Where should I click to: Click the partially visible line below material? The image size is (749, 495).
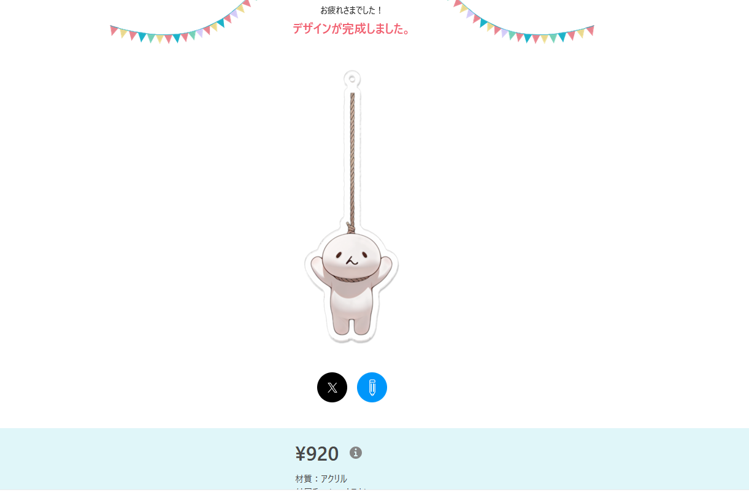(x=331, y=489)
